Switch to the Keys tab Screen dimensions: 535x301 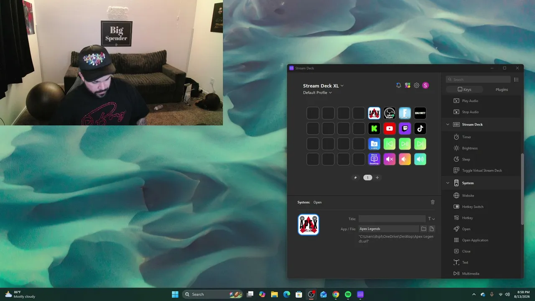coord(464,89)
